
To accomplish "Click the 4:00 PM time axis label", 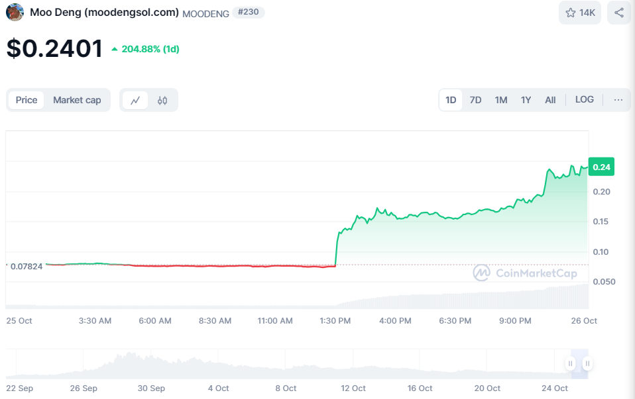I will click(x=395, y=320).
